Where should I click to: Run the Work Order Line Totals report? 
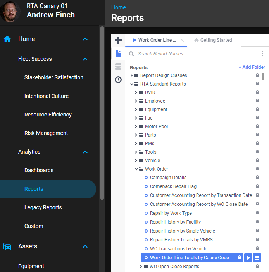248,258
